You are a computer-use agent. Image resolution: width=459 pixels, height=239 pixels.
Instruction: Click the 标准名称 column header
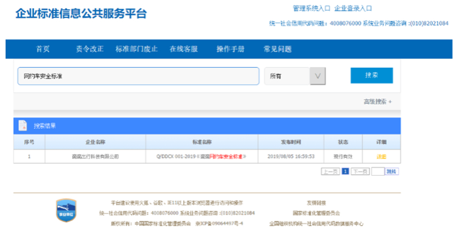click(202, 142)
